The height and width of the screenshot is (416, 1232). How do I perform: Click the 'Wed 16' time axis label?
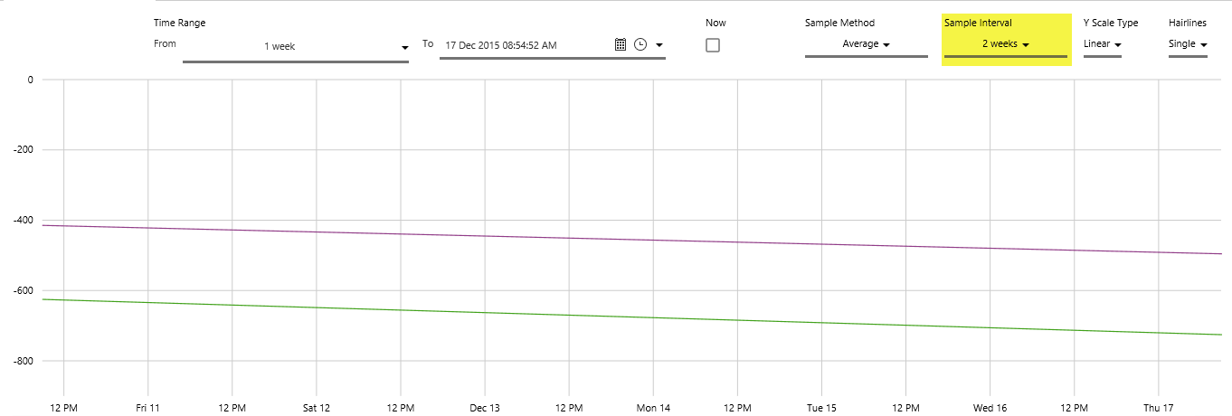(990, 409)
